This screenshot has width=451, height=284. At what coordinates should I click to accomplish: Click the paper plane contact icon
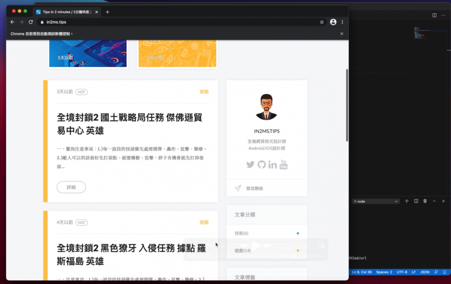238,188
